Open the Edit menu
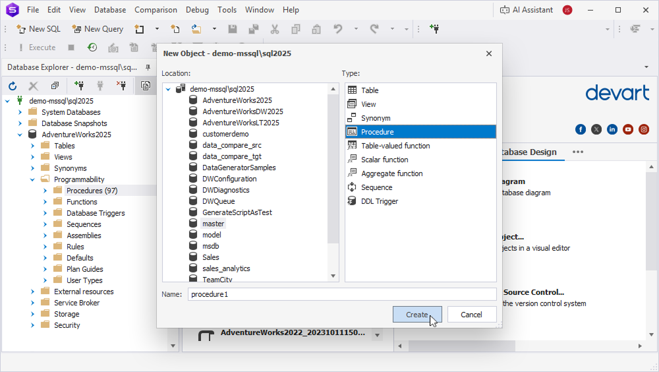 point(54,10)
